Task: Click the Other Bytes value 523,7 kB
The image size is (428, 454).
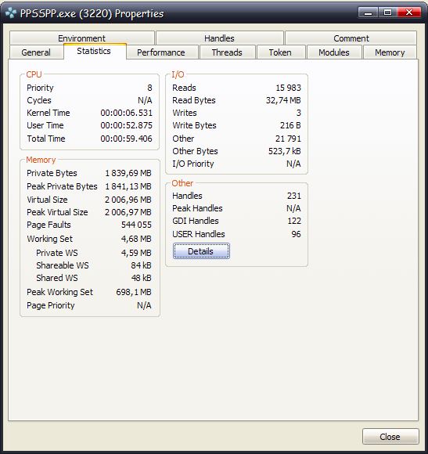Action: click(285, 151)
